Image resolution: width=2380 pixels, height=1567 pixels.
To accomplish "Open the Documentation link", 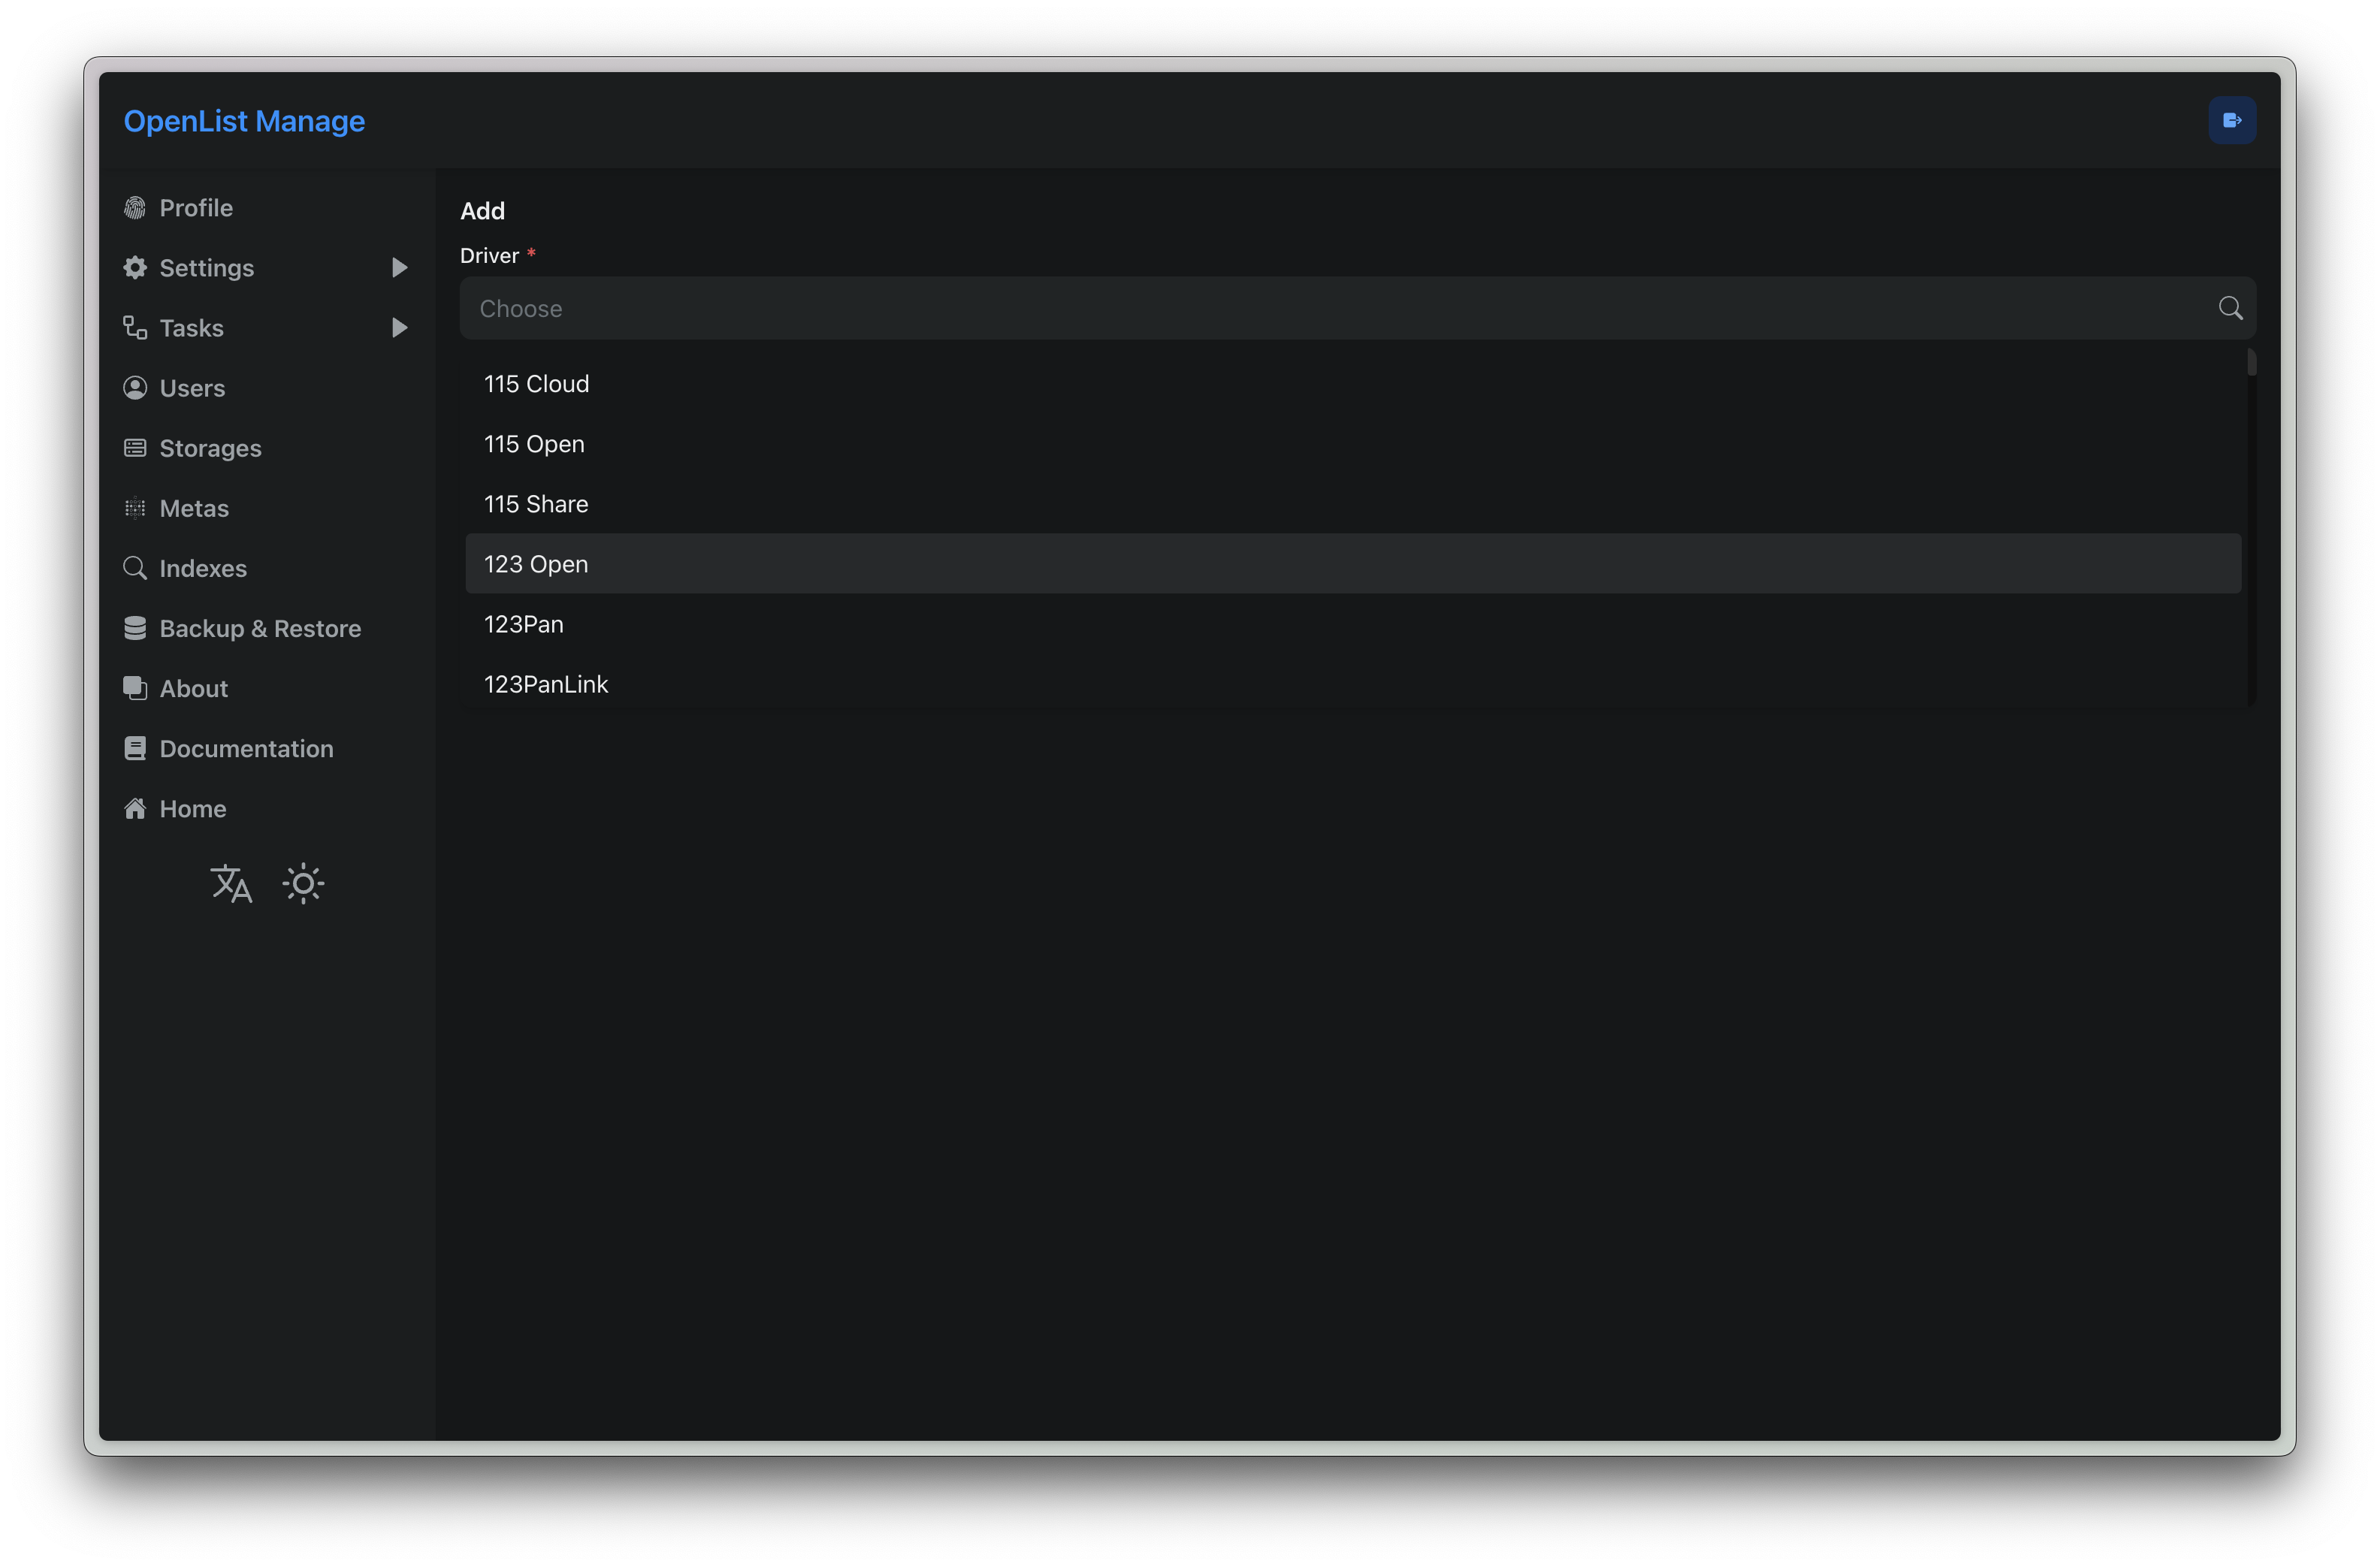I will tap(246, 749).
